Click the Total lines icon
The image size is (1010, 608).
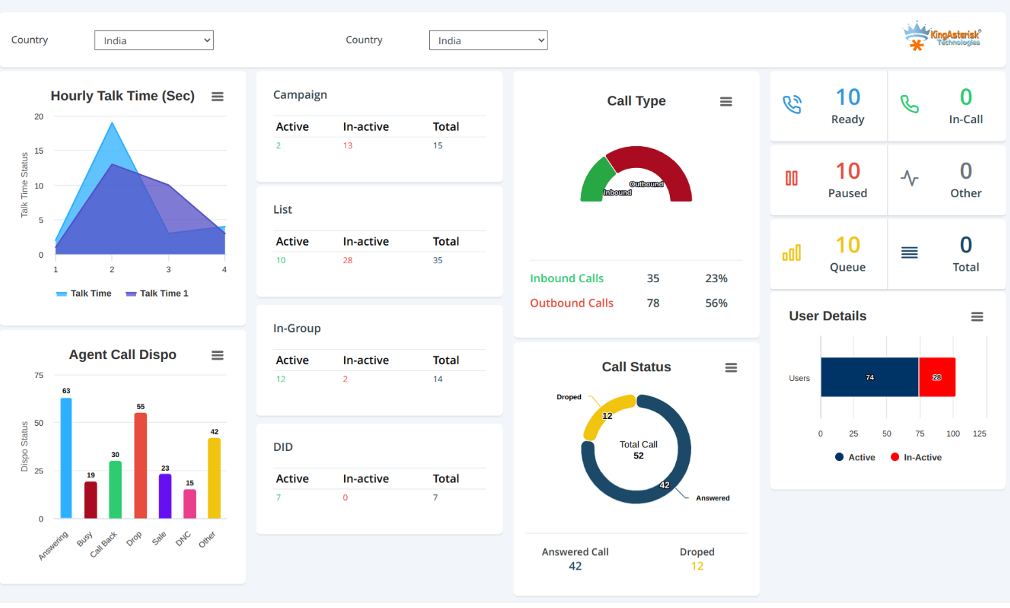click(x=909, y=253)
